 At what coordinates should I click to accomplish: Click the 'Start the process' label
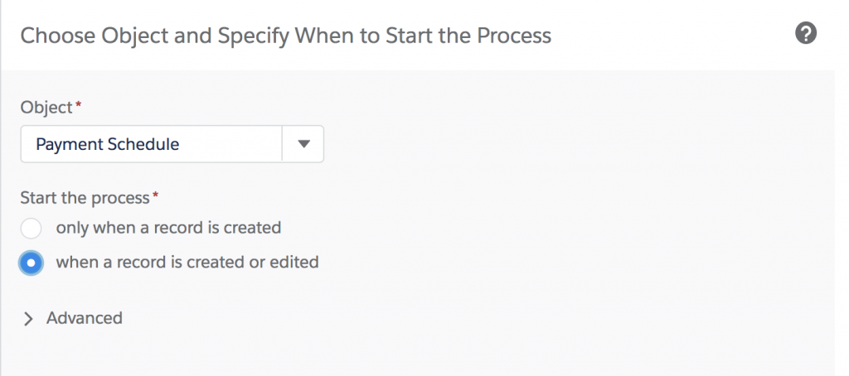point(84,197)
